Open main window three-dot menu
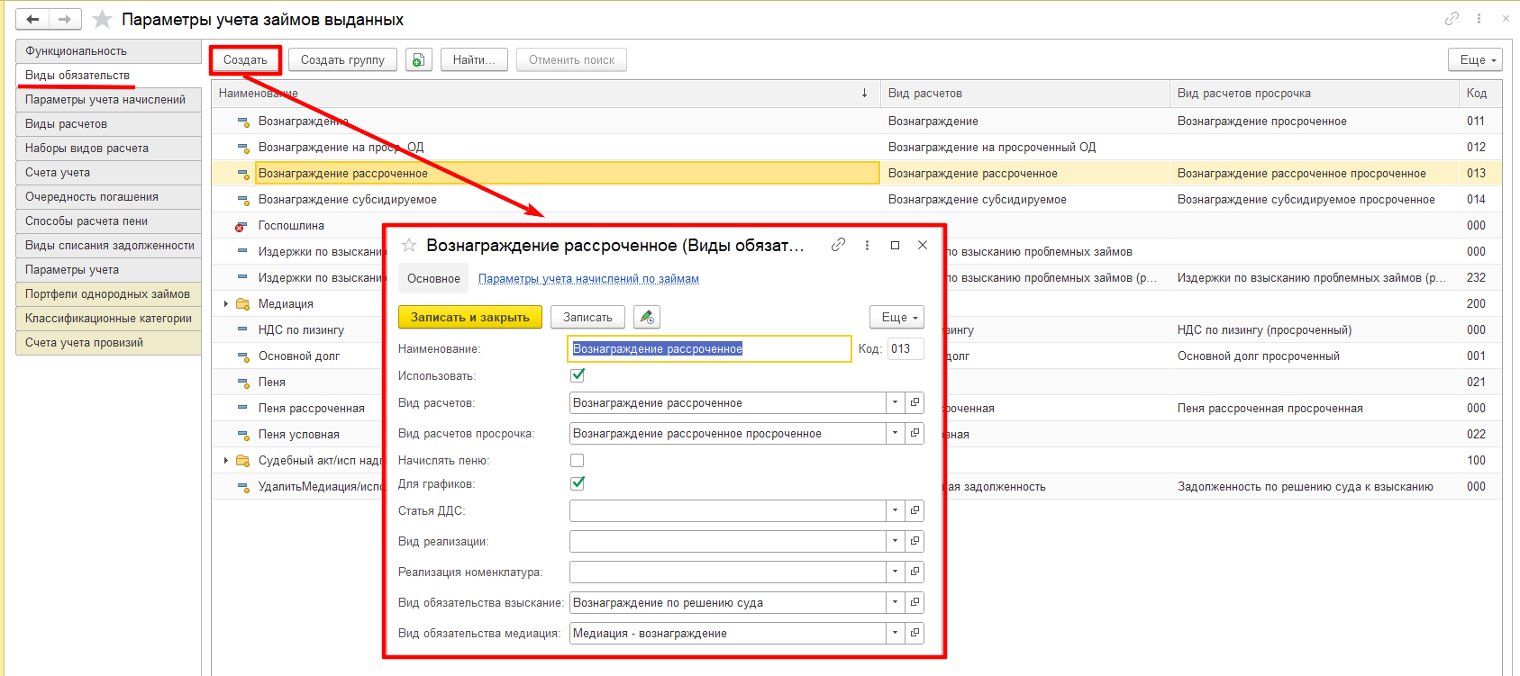Viewport: 1520px width, 676px height. click(x=1479, y=18)
